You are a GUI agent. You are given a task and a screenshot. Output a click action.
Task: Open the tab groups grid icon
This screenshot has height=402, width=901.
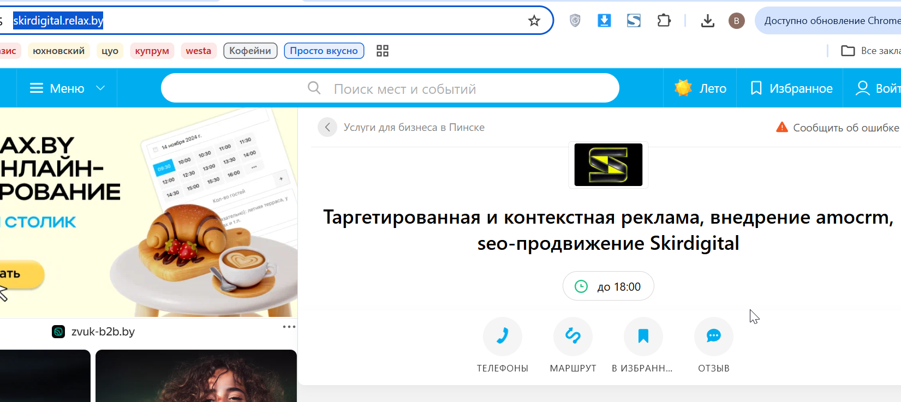click(x=383, y=51)
